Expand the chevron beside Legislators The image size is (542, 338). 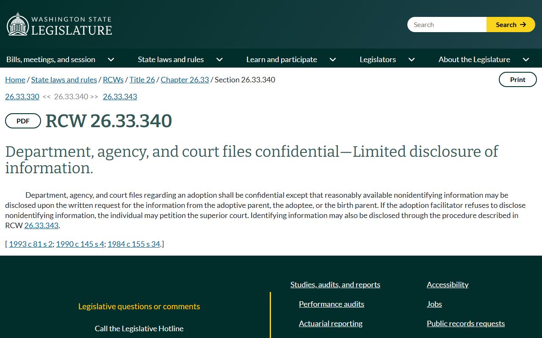point(412,60)
